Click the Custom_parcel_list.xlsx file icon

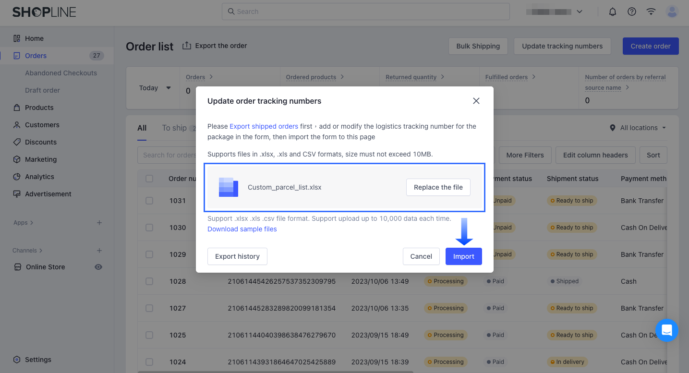(x=229, y=187)
